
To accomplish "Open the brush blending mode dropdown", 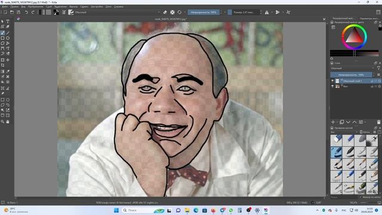I will click(x=117, y=12).
